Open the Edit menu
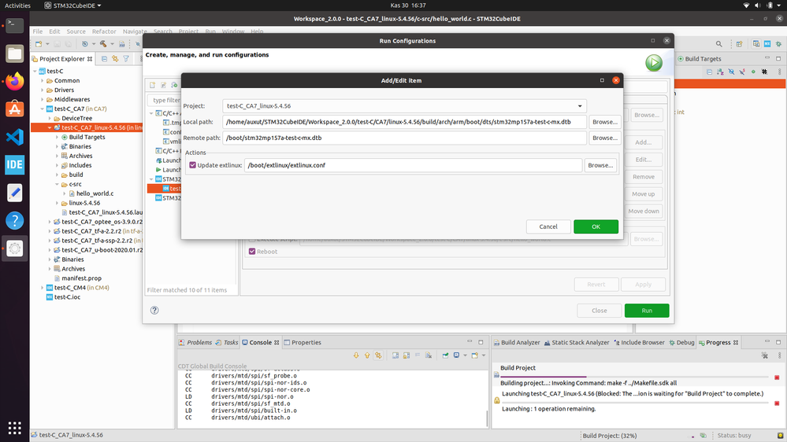The width and height of the screenshot is (787, 442). [54, 31]
